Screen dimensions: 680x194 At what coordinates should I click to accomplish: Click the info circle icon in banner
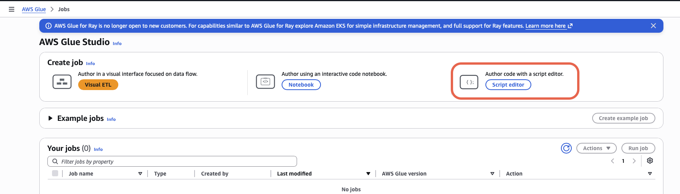pyautogui.click(x=49, y=26)
